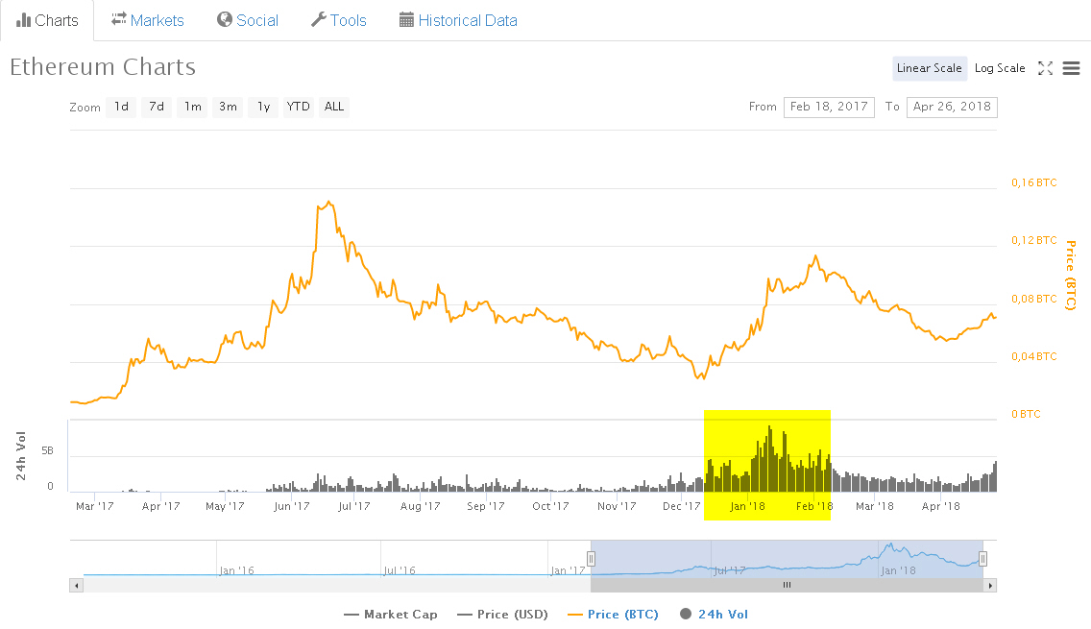Click the right navigator range handle
The width and height of the screenshot is (1091, 629).
(982, 558)
